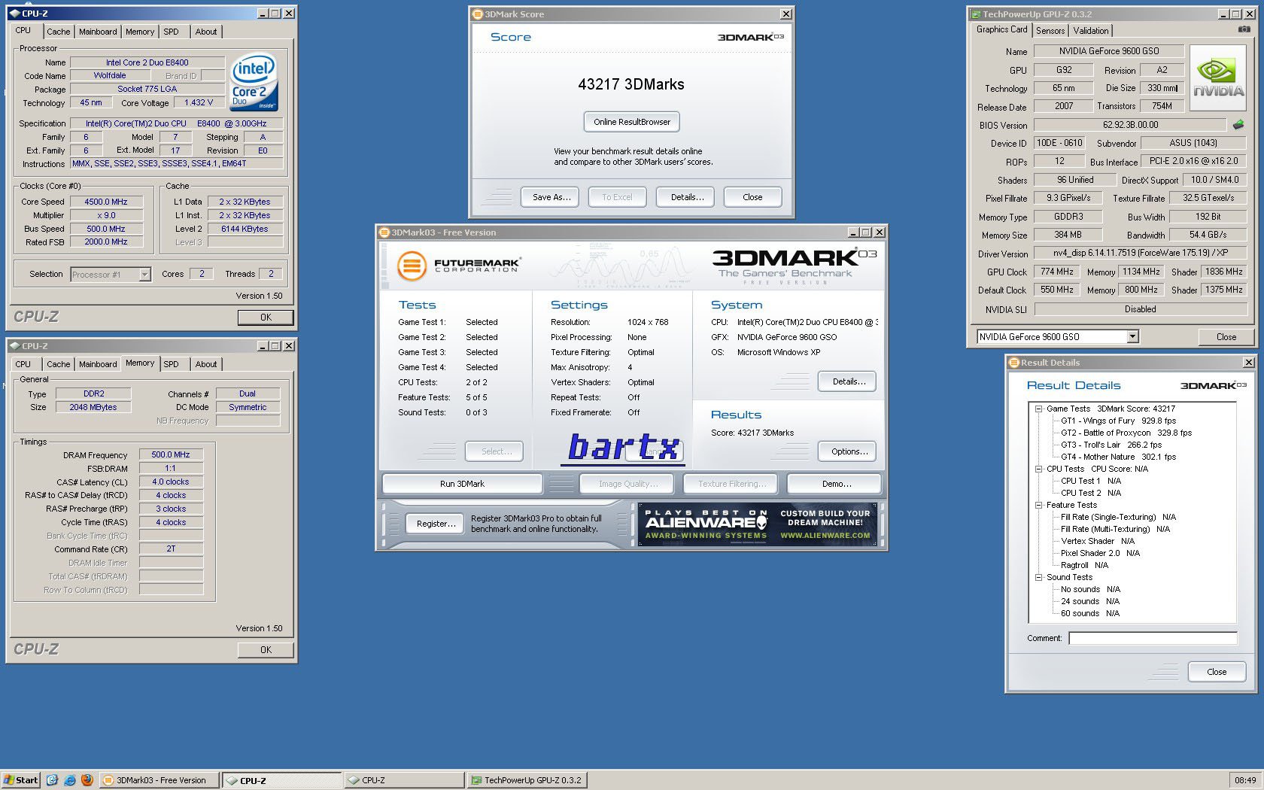Screen dimensions: 1264x790
Task: Click the Intel Core 2 Duo logo
Action: pyautogui.click(x=254, y=81)
